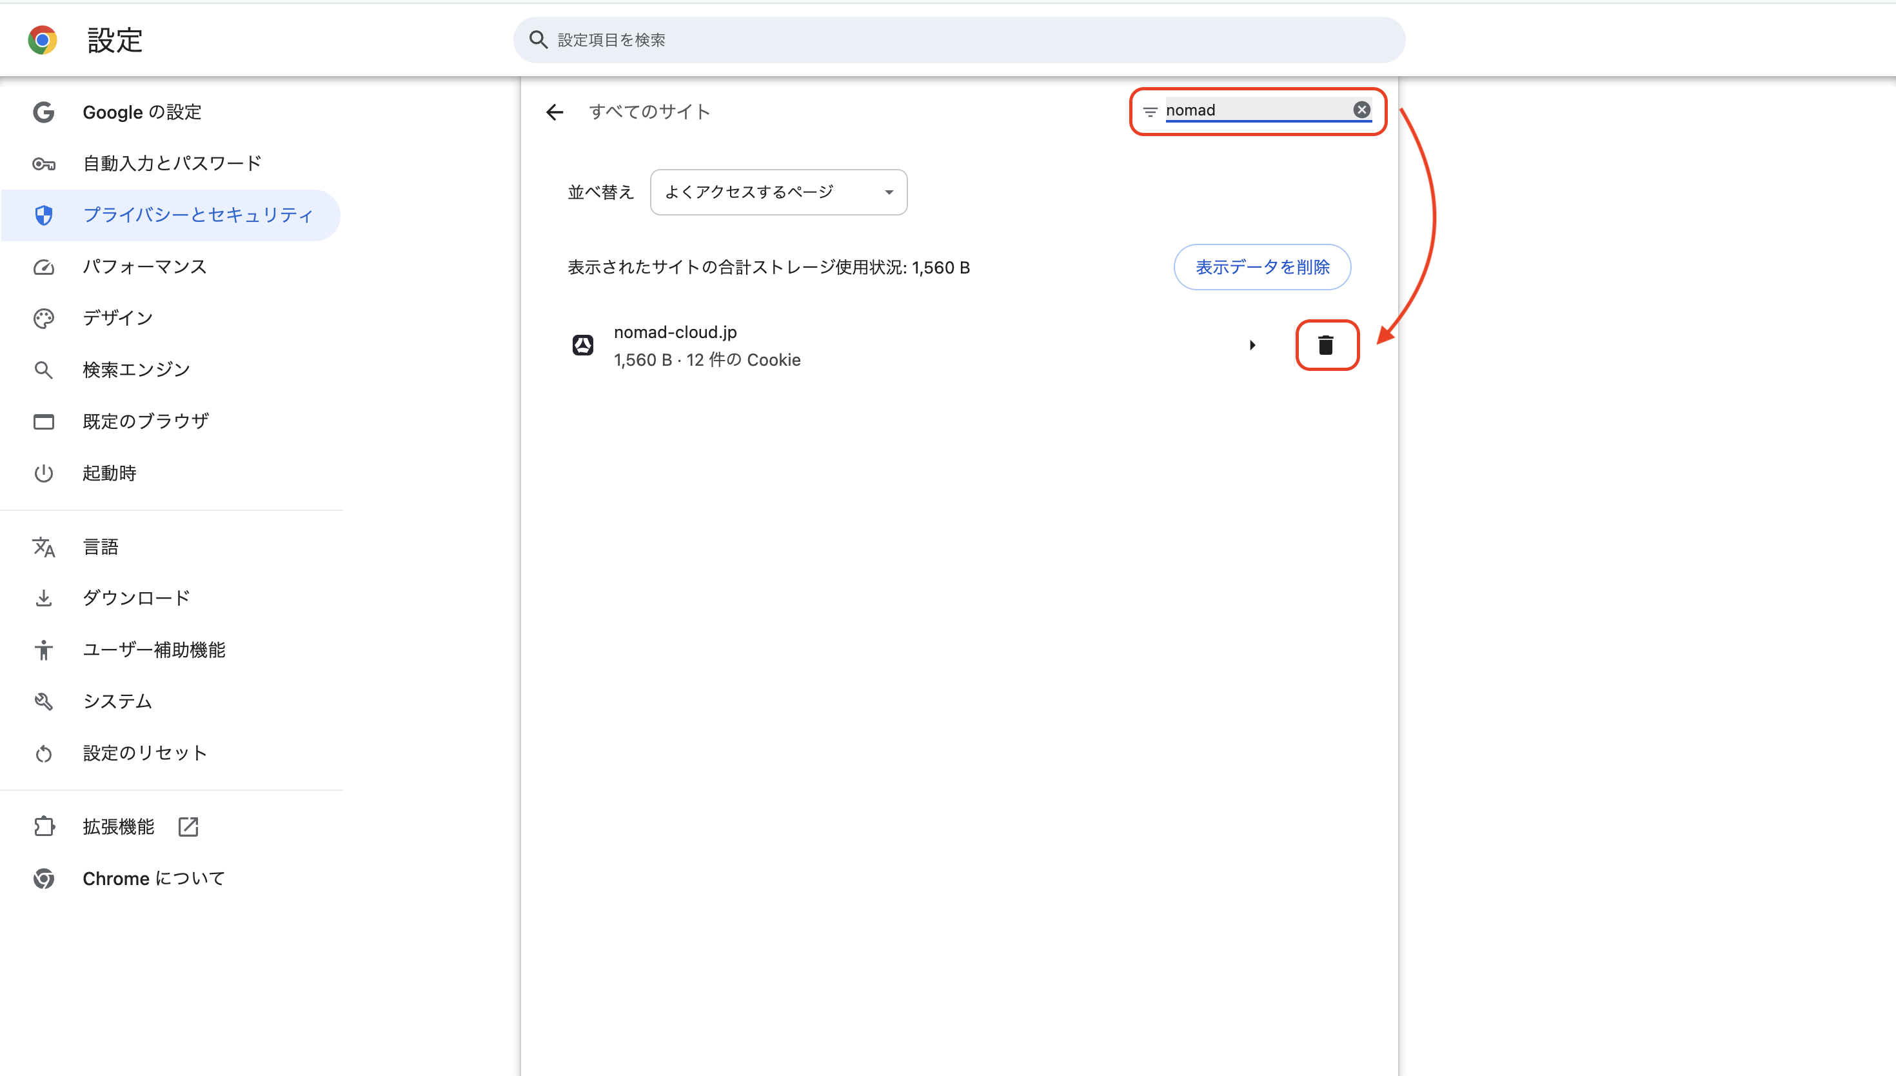Click the nomad-cloud.jp site favicon
Image resolution: width=1896 pixels, height=1076 pixels.
583,345
